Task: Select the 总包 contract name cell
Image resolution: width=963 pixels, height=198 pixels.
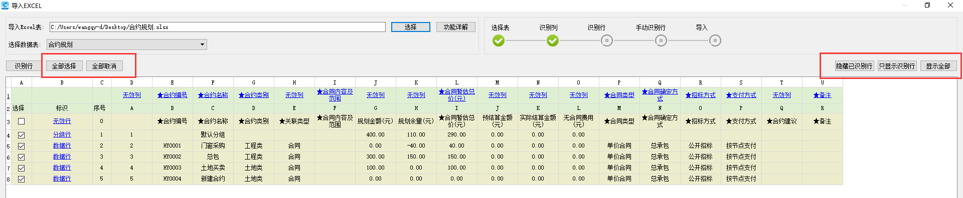Action: click(x=213, y=157)
